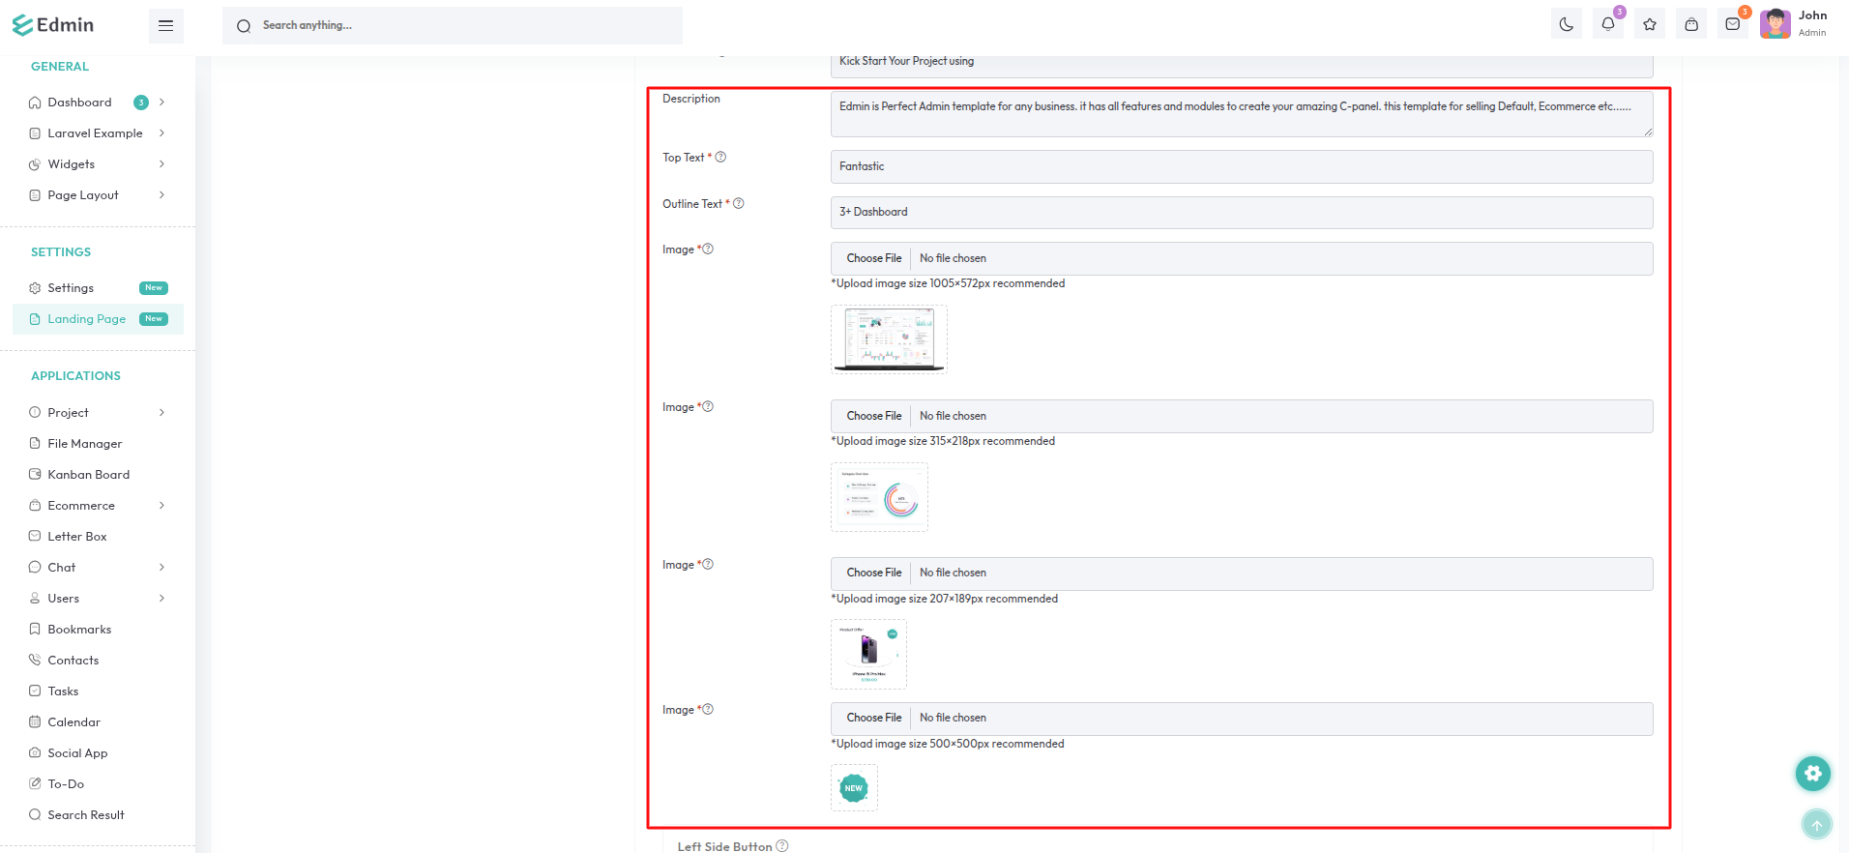Screen dimensions: 1849x853
Task: Expand the Dashboard sidebar menu
Action: 97,103
